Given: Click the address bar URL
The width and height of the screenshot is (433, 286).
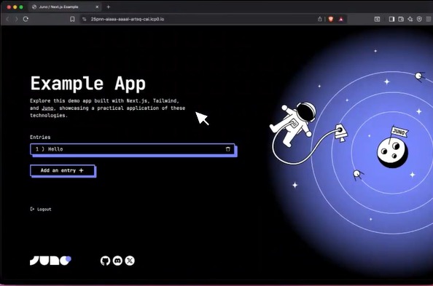Looking at the screenshot, I should (x=128, y=19).
